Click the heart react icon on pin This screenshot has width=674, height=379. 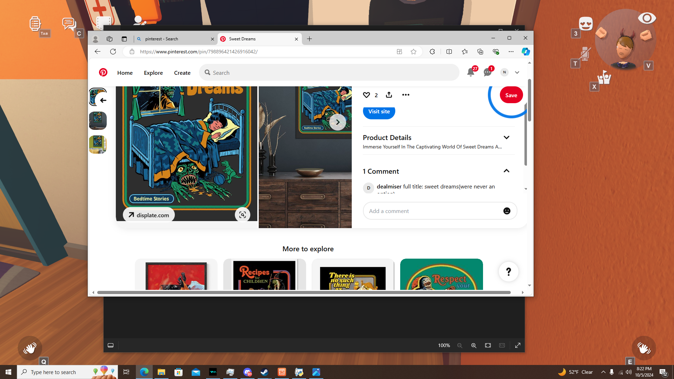[x=366, y=95]
